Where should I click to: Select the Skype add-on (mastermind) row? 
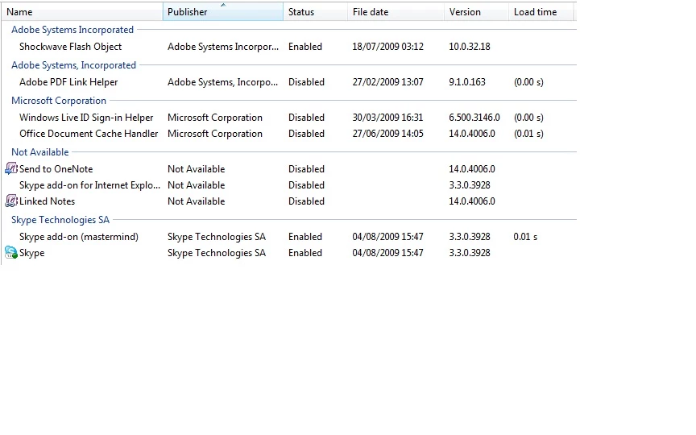pos(288,237)
